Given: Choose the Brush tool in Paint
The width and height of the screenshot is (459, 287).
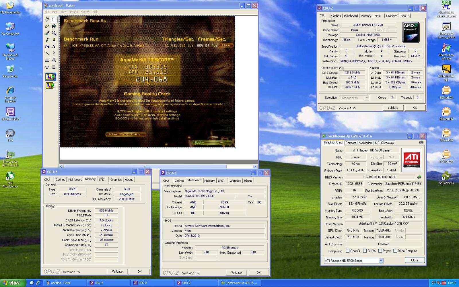Looking at the screenshot, I should click(x=54, y=40).
